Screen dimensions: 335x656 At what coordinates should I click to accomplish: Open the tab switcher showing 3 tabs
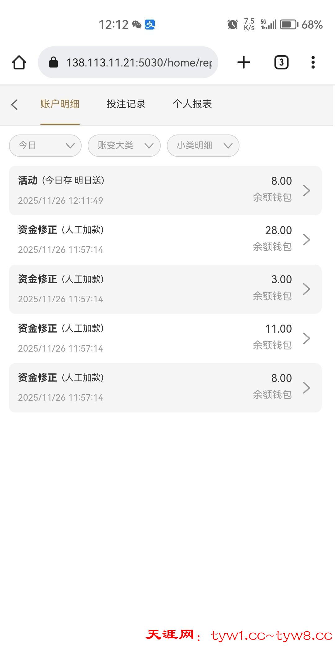(x=281, y=62)
